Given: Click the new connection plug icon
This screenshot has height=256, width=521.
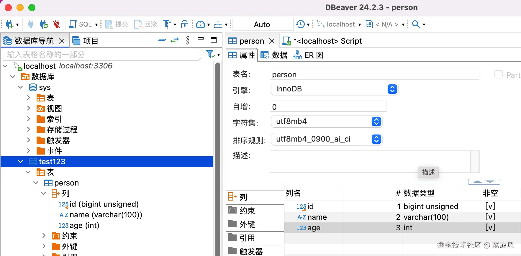Looking at the screenshot, I should point(9,24).
